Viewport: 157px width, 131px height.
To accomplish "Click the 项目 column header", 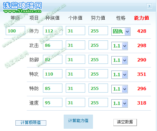I will [34, 18].
